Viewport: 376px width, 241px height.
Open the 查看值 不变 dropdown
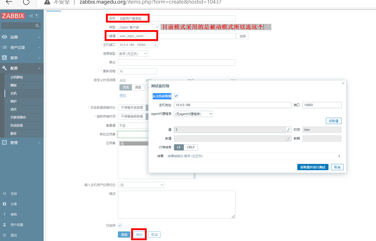pos(133,126)
